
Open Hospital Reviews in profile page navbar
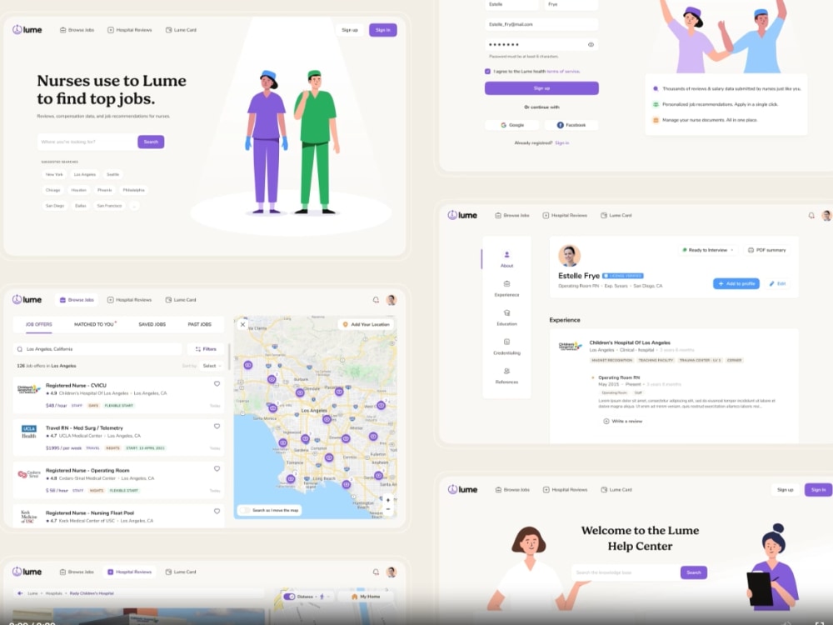tap(565, 215)
